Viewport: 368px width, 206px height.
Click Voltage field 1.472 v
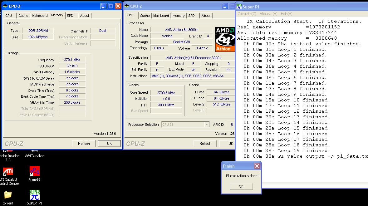coord(202,48)
